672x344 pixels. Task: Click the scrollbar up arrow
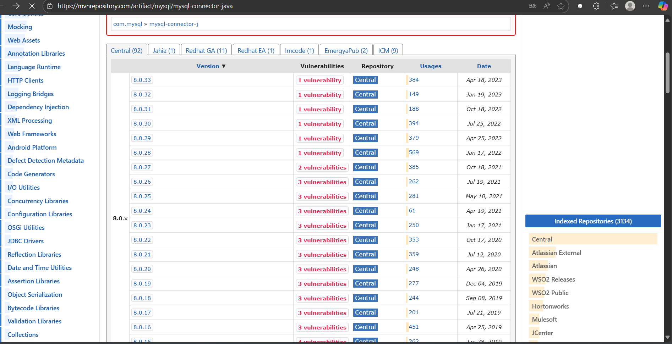click(667, 20)
